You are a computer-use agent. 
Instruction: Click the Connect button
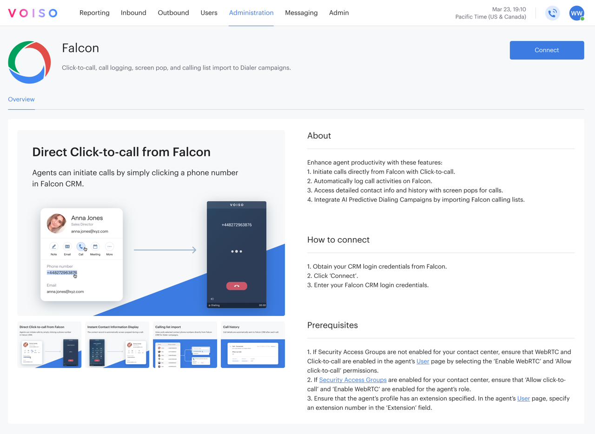547,50
